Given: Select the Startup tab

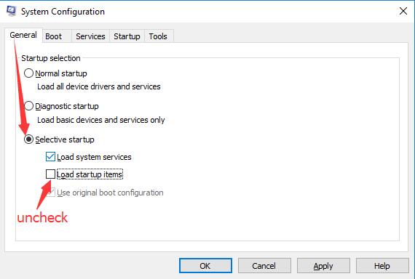Looking at the screenshot, I should pyautogui.click(x=127, y=36).
